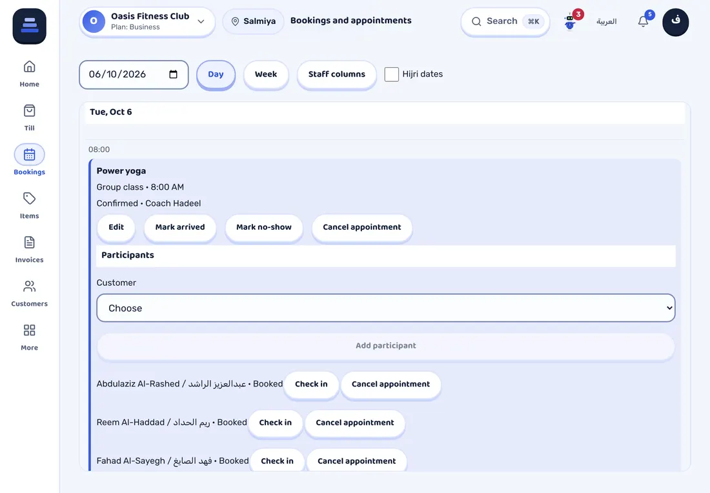Toggle the Hijri dates checkbox
The height and width of the screenshot is (493, 710).
pyautogui.click(x=392, y=74)
